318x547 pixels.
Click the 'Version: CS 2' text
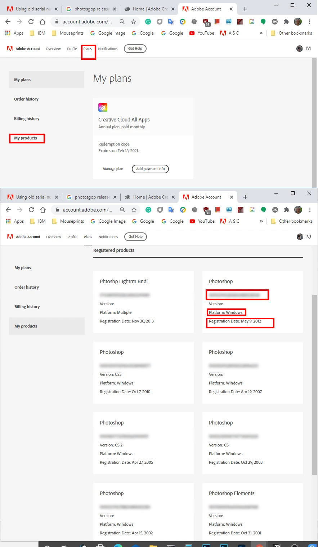click(x=111, y=445)
